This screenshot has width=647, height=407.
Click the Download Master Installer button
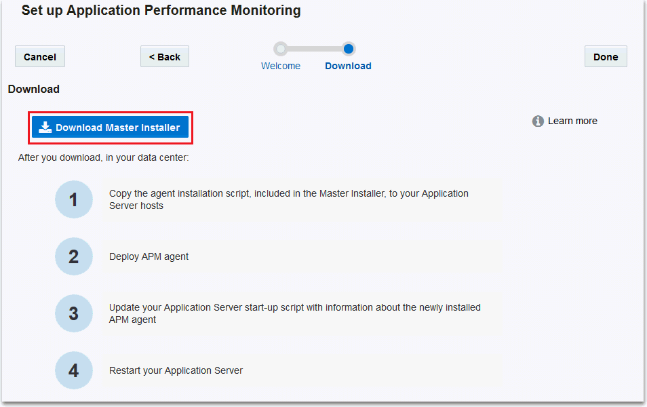coord(110,127)
